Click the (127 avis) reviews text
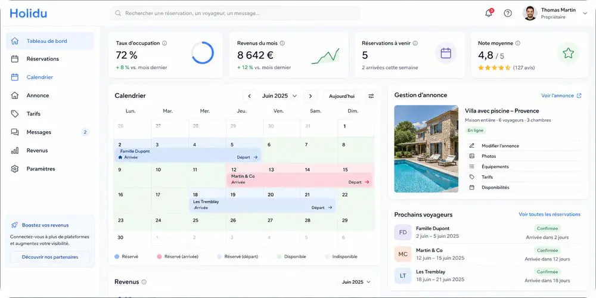 524,68
